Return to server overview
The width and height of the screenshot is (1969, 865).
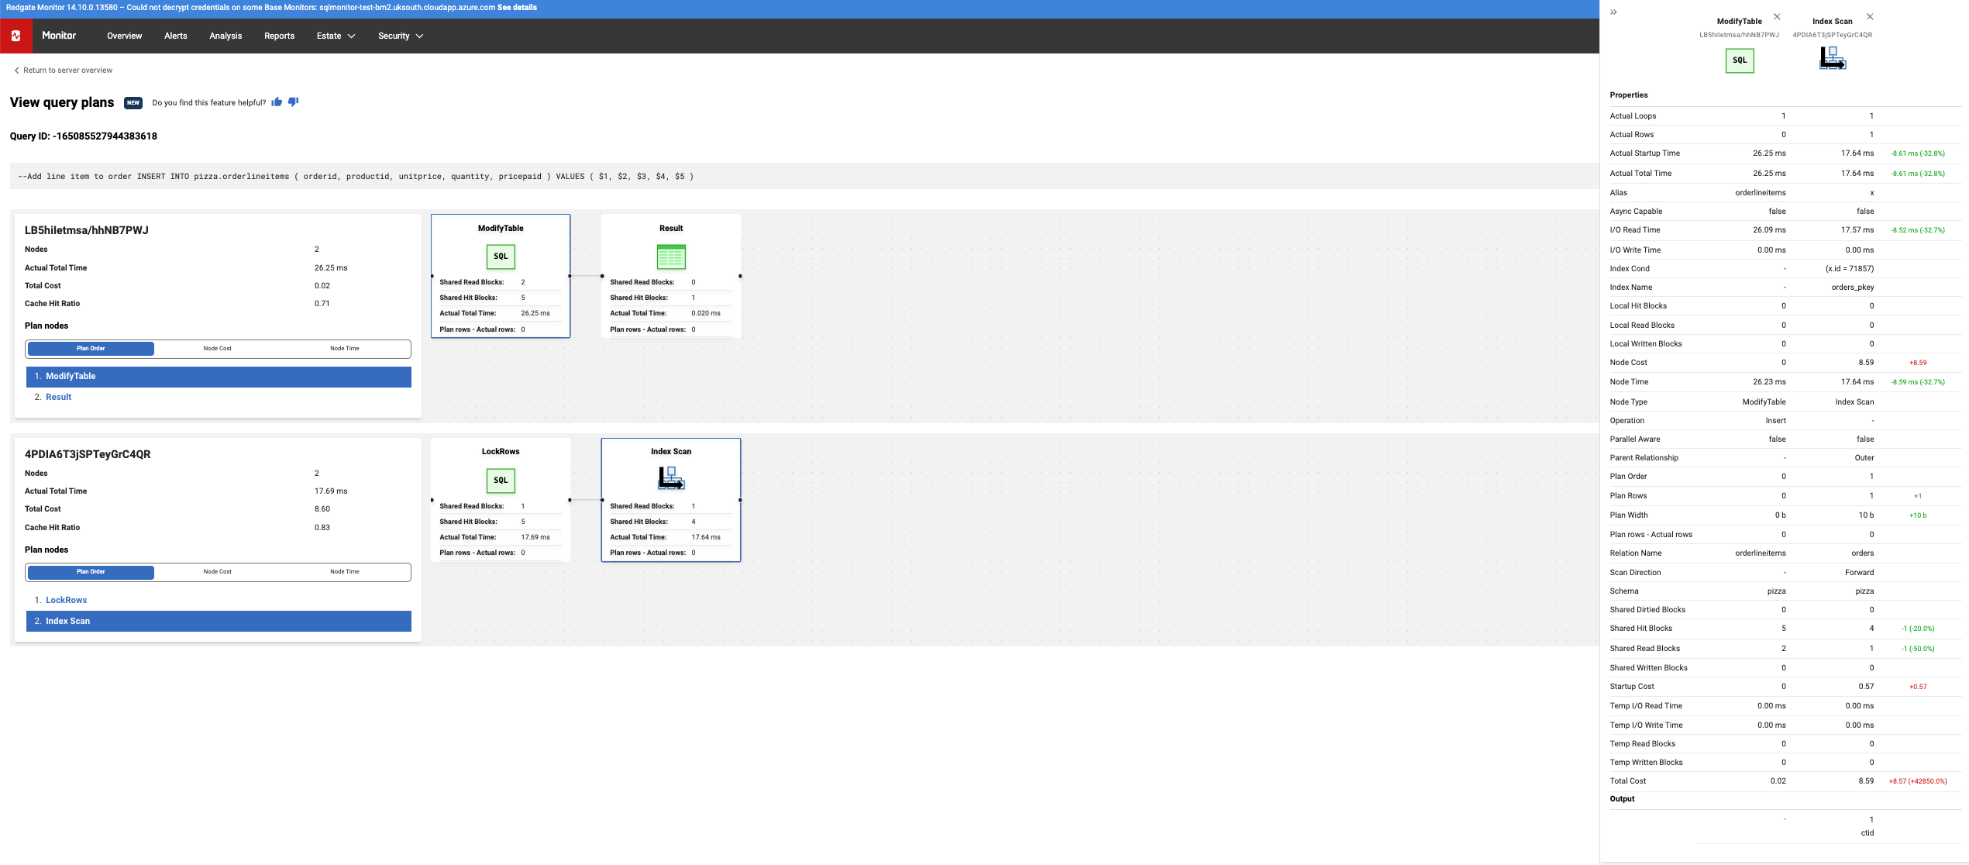click(x=68, y=70)
